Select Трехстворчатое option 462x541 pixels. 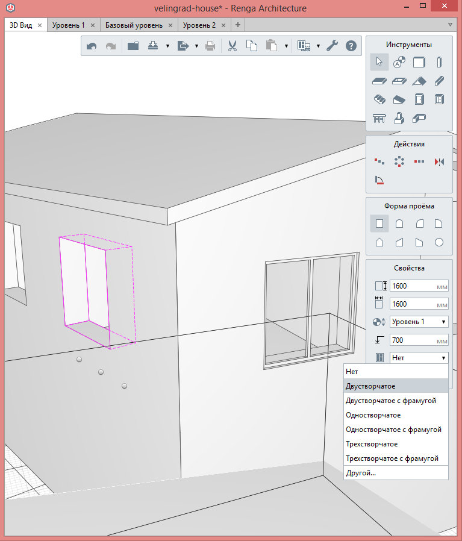(396, 444)
